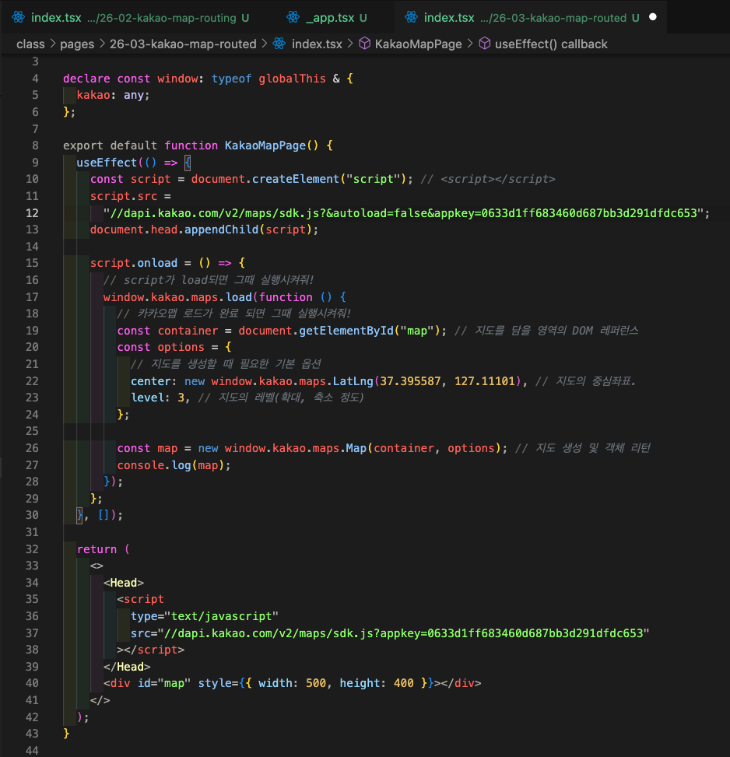Click 'useEffect' call on line 9
This screenshot has width=730, height=757.
(x=107, y=162)
